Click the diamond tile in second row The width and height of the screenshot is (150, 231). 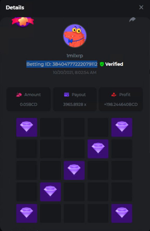(98, 149)
